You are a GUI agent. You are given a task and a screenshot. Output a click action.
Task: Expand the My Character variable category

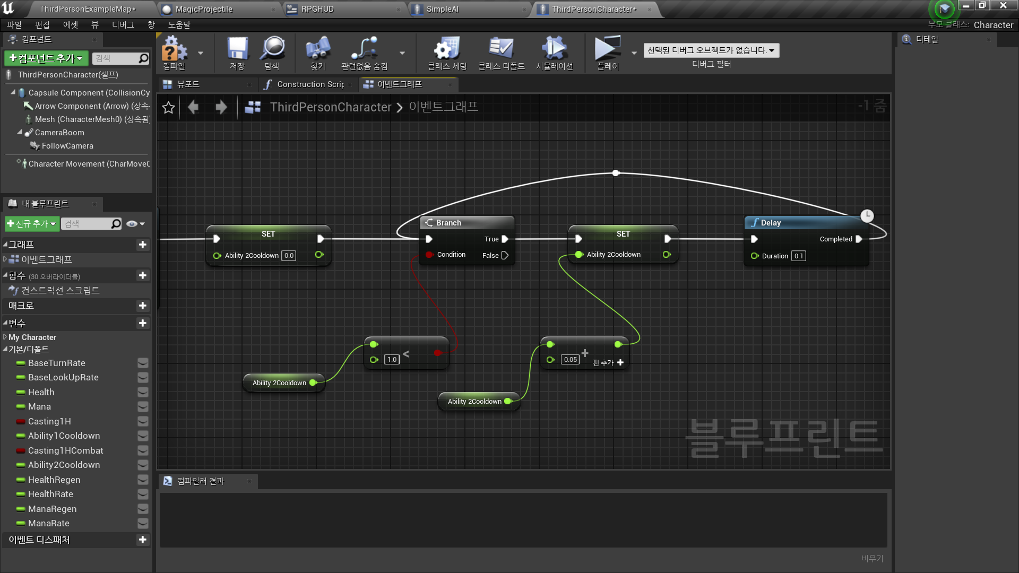(x=5, y=337)
